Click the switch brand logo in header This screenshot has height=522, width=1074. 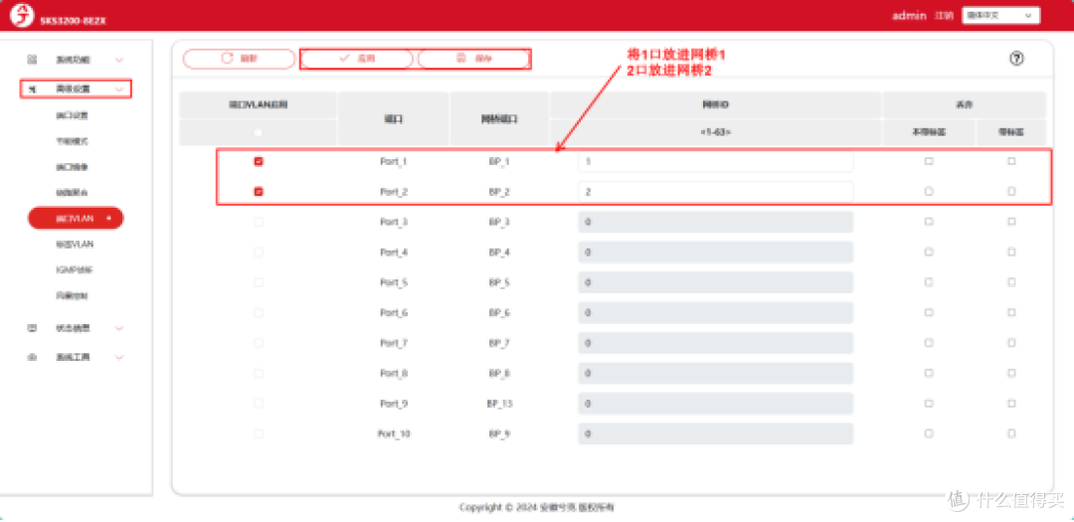tap(21, 16)
